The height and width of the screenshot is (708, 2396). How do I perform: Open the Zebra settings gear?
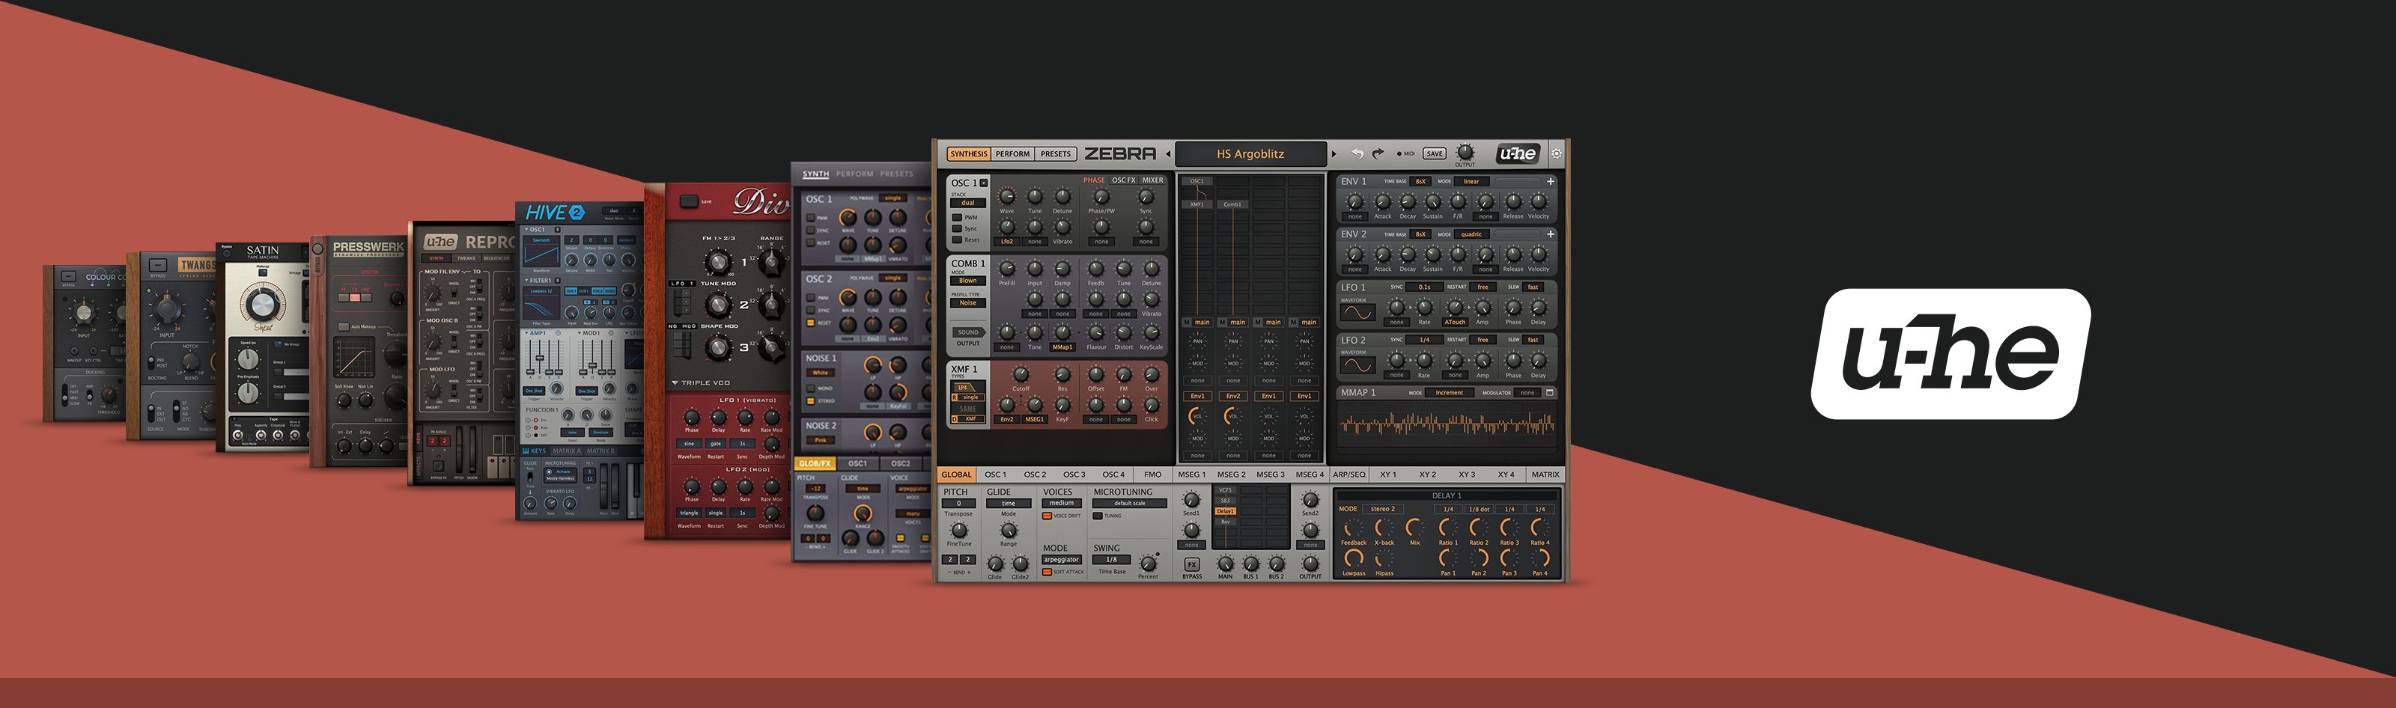pos(1556,153)
